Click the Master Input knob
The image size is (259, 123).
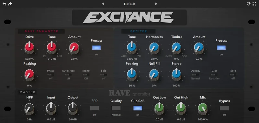[x=51, y=109]
